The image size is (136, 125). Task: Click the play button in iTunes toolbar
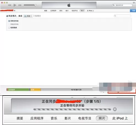15,5
